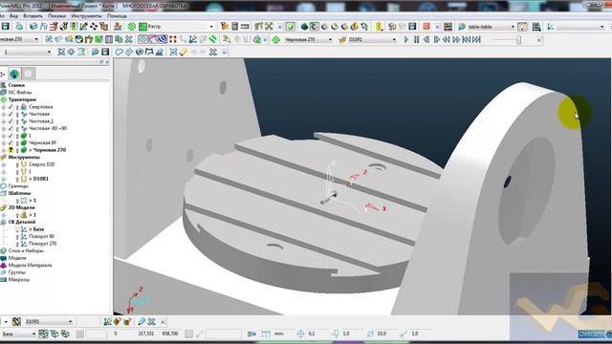Adjust the simulation speed slider
This screenshot has height=344, width=612.
pos(518,39)
